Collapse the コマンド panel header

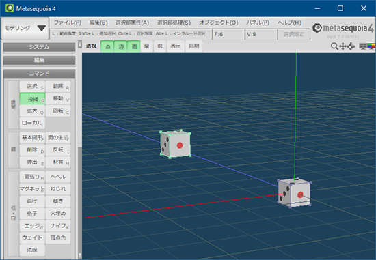click(x=39, y=74)
